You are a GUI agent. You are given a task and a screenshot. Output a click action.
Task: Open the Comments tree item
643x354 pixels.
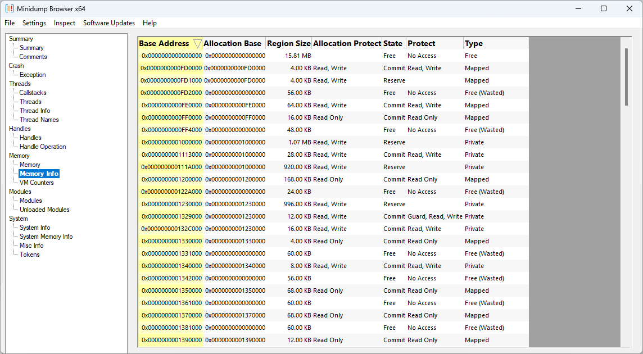(33, 57)
